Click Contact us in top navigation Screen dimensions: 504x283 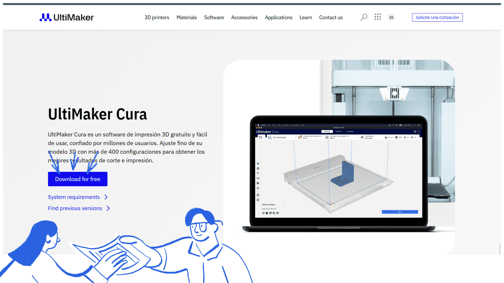click(x=331, y=18)
